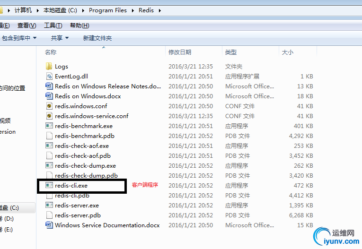
Task: Click the redis-cli.exe application icon
Action: pyautogui.click(x=49, y=185)
